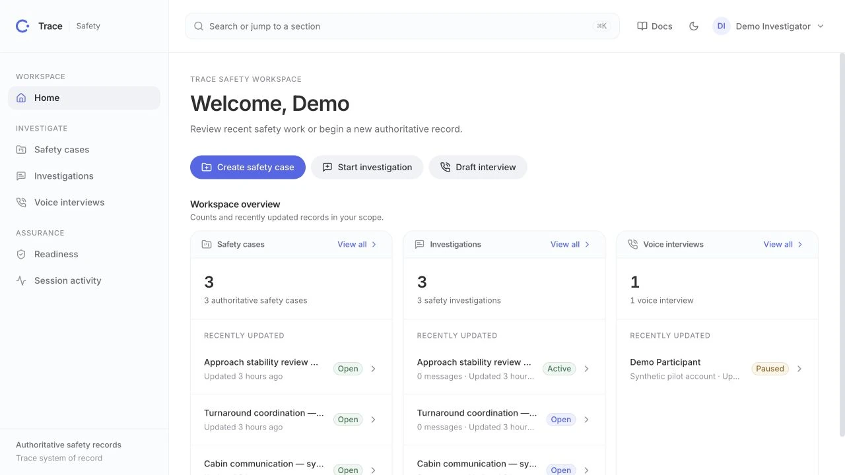Open Session activity in the sidebar

(84, 280)
